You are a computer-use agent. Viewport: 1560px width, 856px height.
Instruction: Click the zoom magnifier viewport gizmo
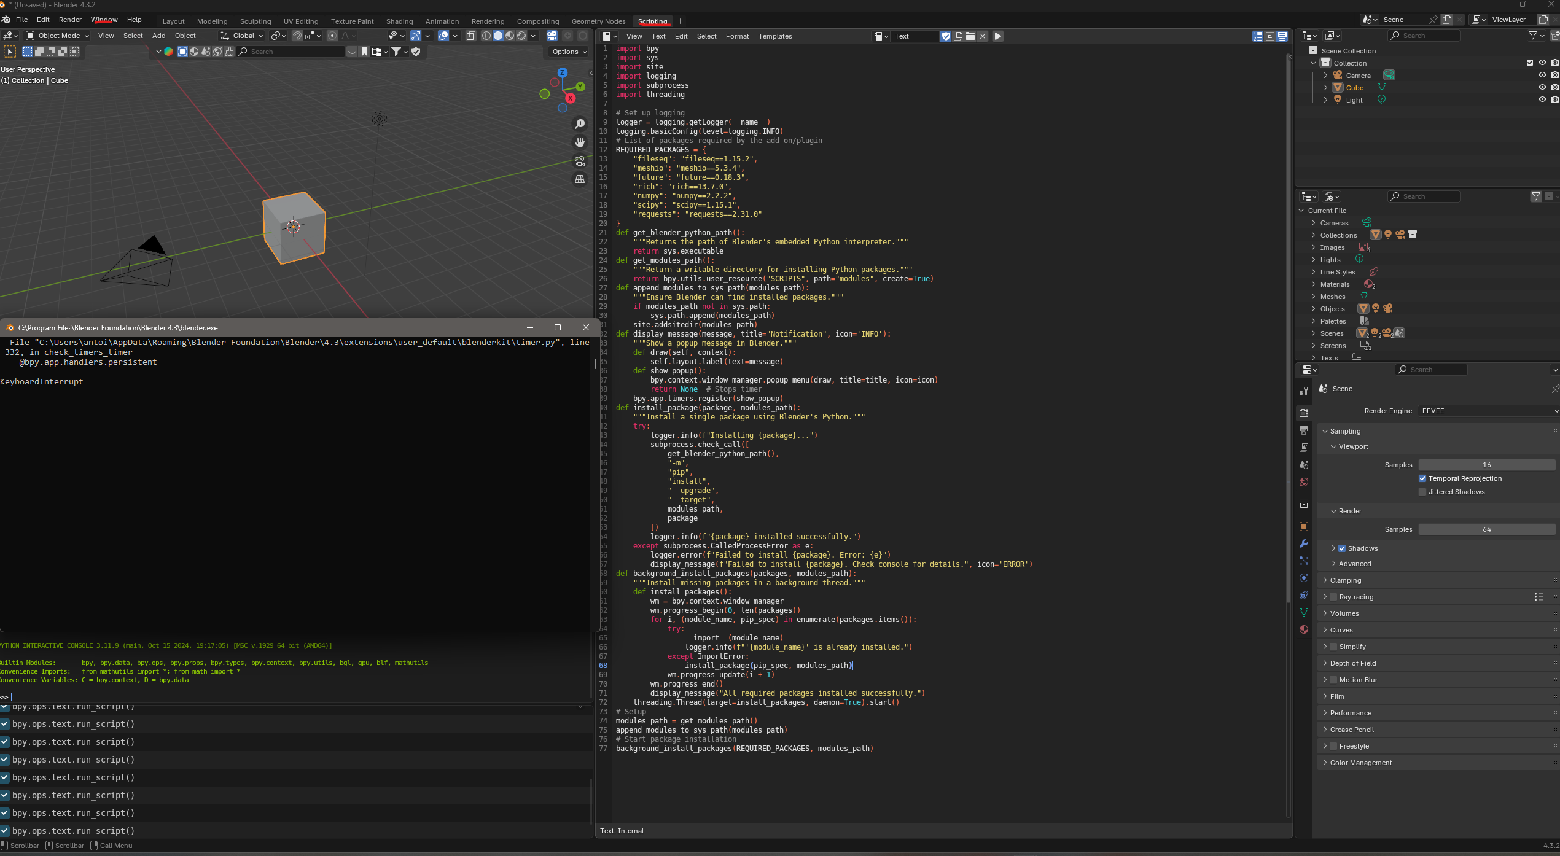[580, 124]
